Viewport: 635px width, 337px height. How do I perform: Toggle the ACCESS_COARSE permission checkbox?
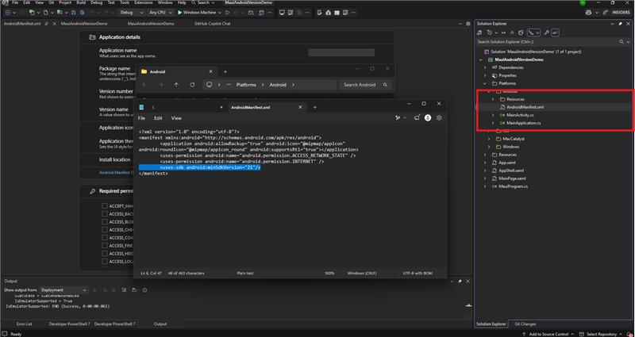(105, 237)
